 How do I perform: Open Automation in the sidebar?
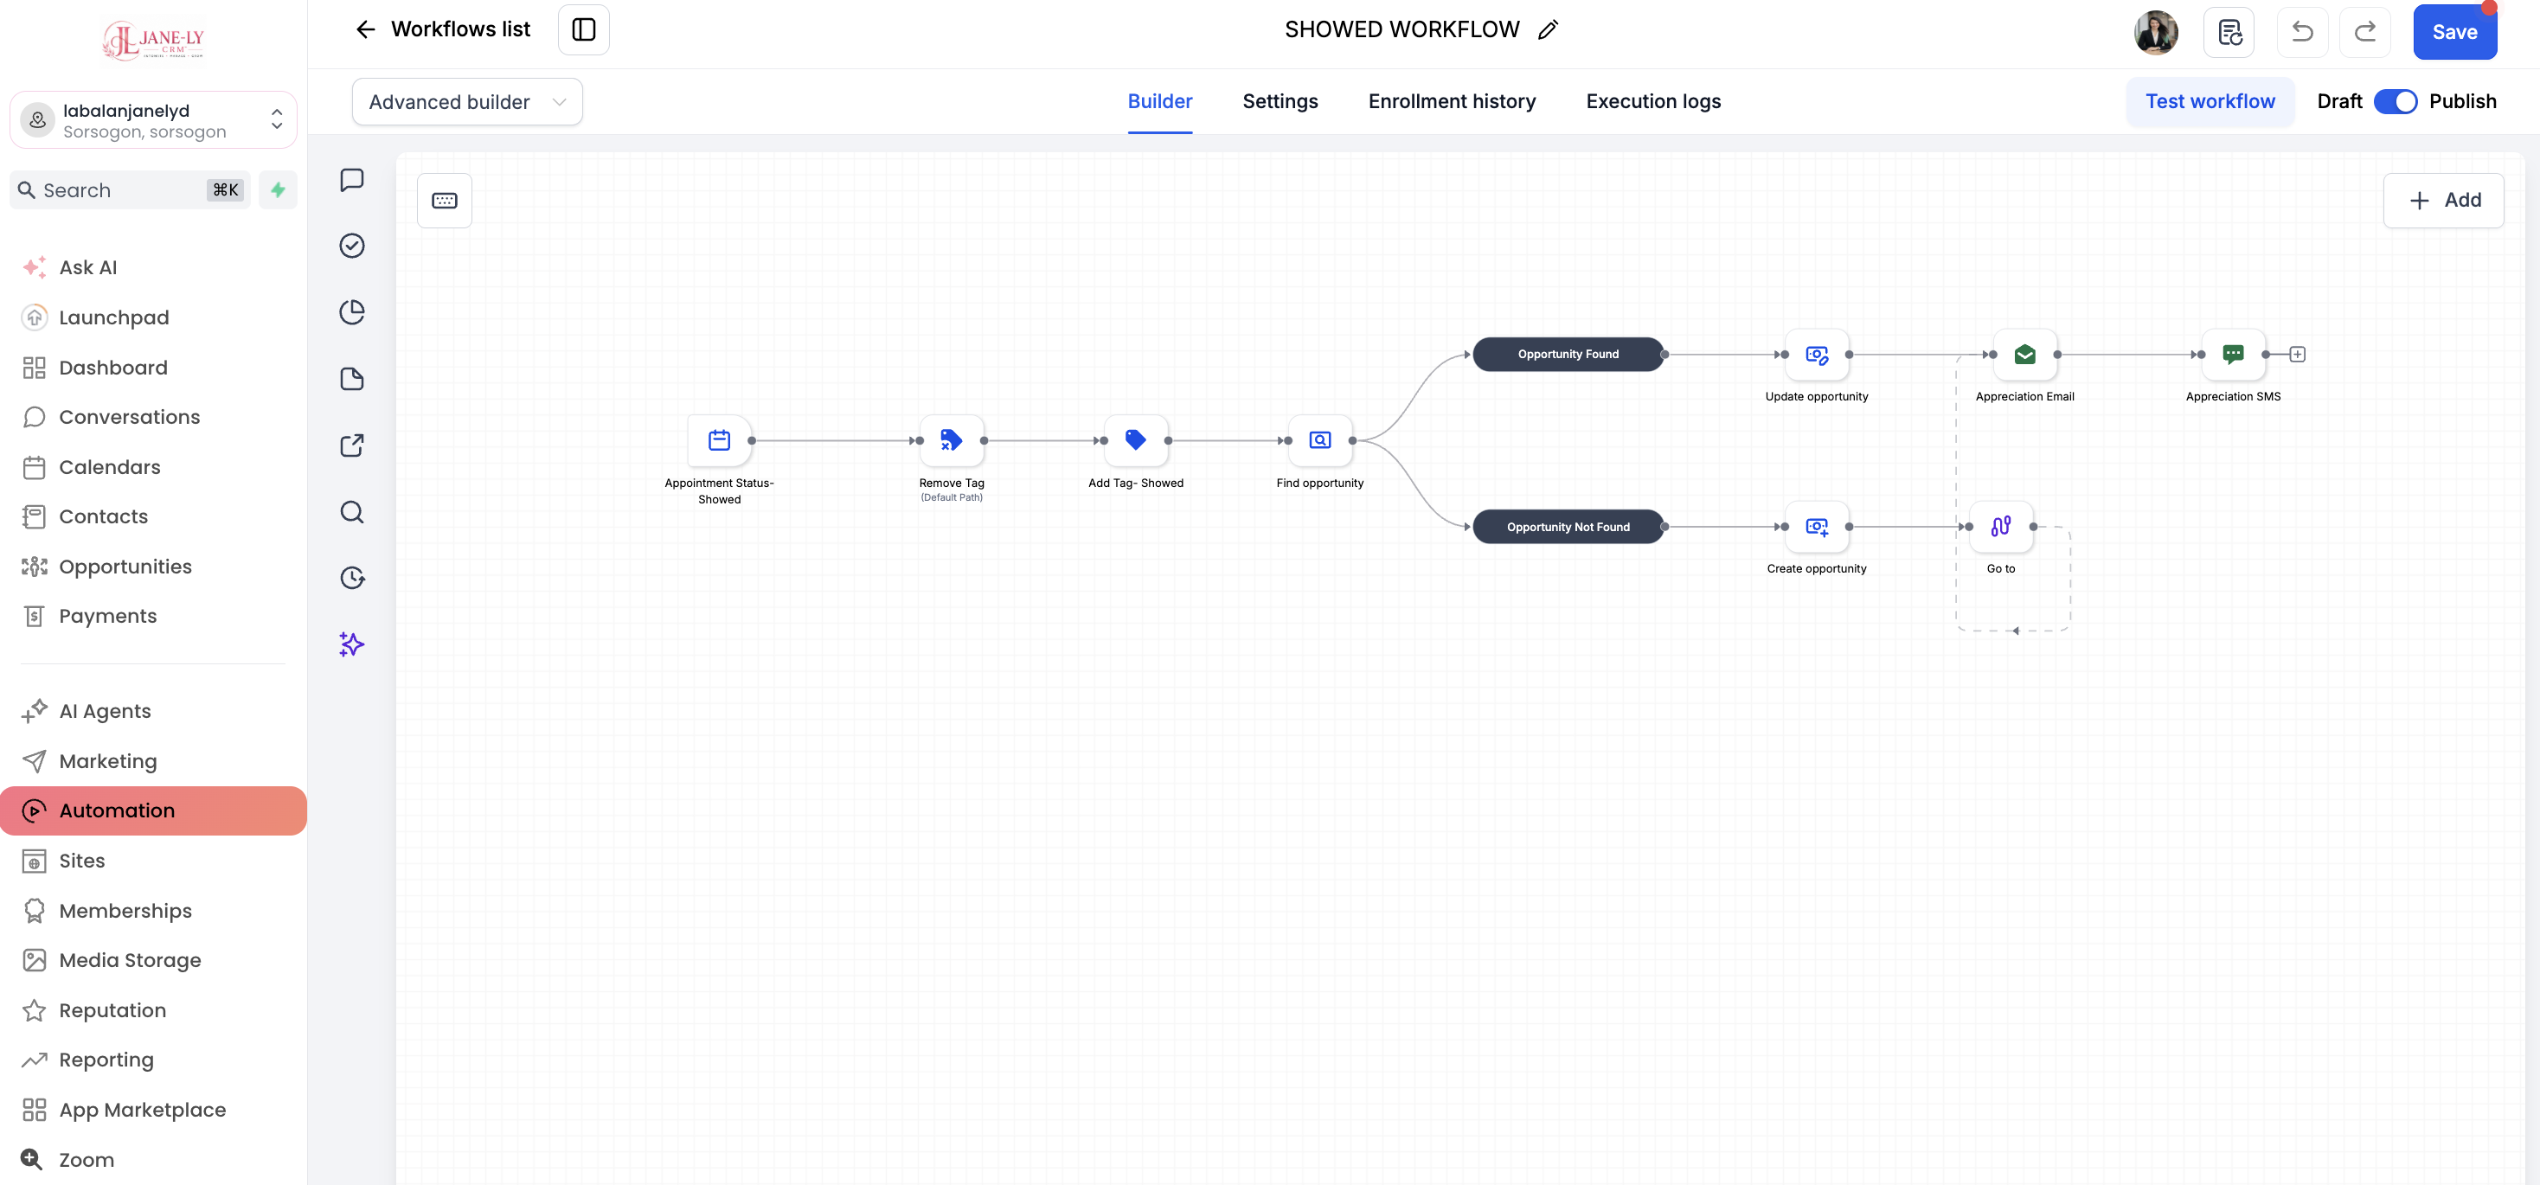[154, 810]
